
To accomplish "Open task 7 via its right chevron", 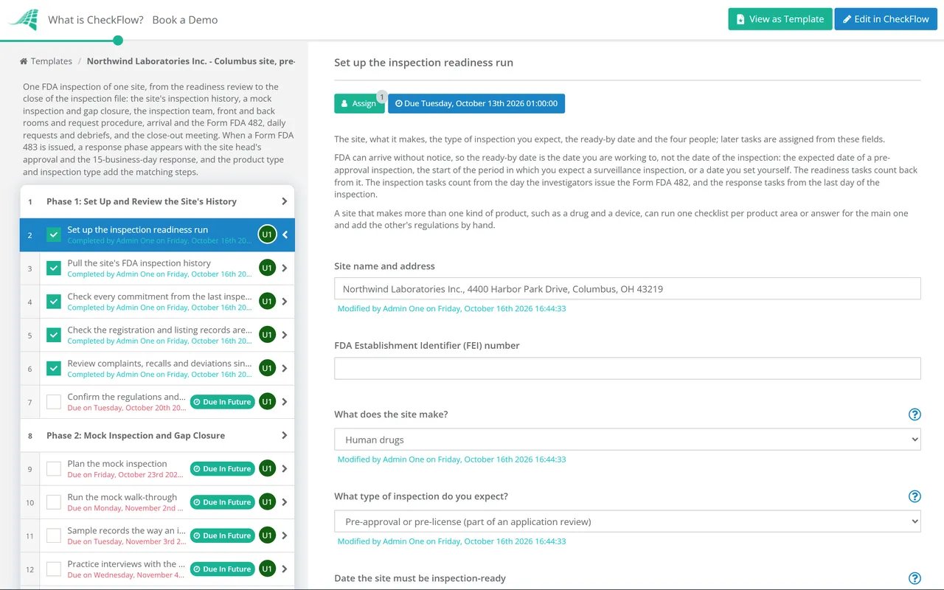I will (x=285, y=402).
